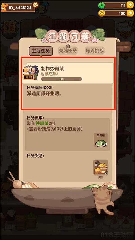Tap the green jade currency icon
This screenshot has width=135, height=240.
(101, 6)
